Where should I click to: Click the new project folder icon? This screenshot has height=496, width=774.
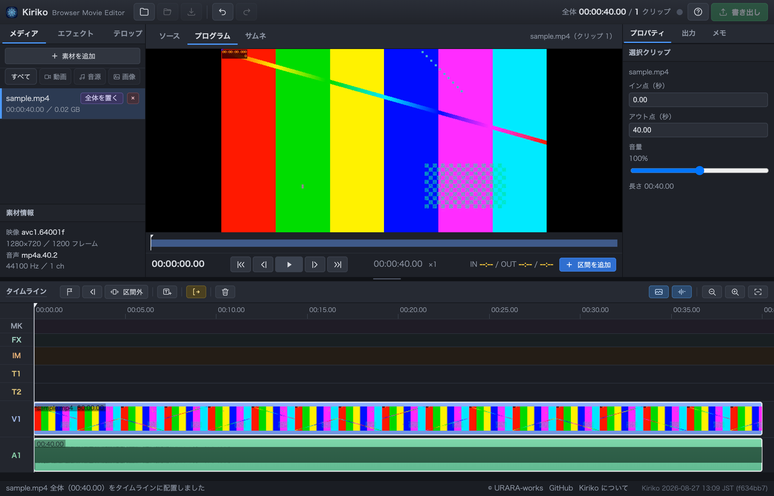coord(144,12)
